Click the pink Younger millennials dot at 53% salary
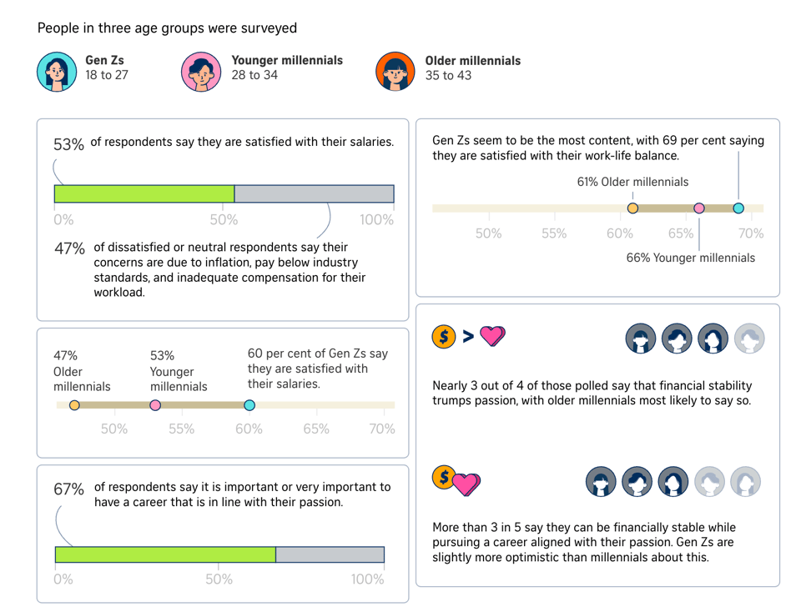 click(x=154, y=406)
